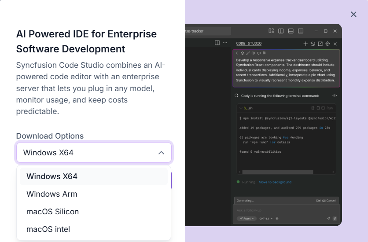The height and width of the screenshot is (242, 368).
Task: Click the terminal icon next to Run
Action: [x=323, y=108]
